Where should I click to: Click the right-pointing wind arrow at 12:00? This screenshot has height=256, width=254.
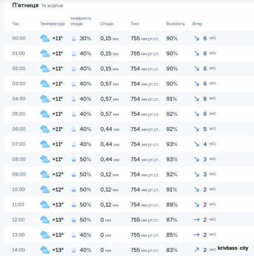pos(196,220)
